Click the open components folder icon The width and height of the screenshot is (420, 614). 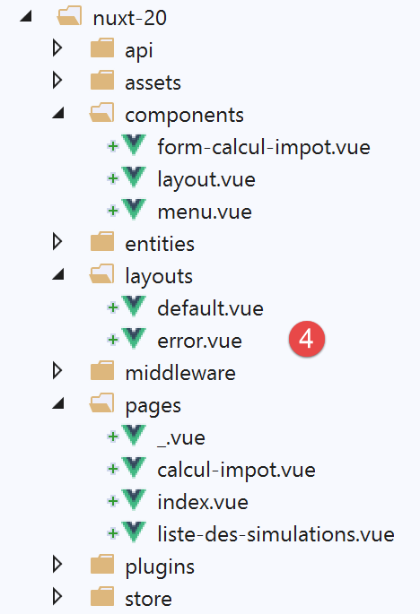pyautogui.click(x=102, y=113)
